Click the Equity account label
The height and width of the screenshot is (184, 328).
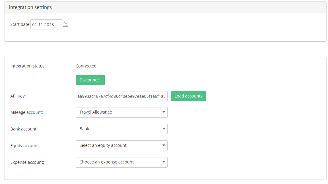coord(25,146)
